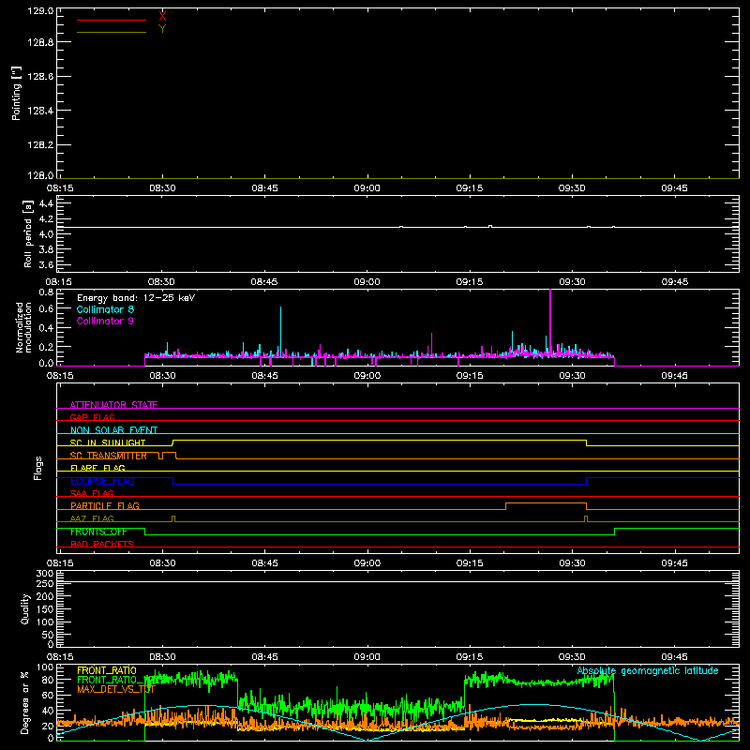750x750 pixels.
Task: Click the '250' tick on Quality axis
Action: (x=44, y=583)
